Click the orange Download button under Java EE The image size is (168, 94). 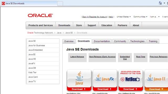(156, 89)
